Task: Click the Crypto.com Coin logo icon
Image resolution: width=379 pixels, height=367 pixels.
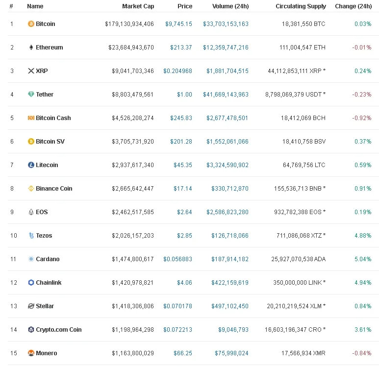Action: [x=31, y=330]
